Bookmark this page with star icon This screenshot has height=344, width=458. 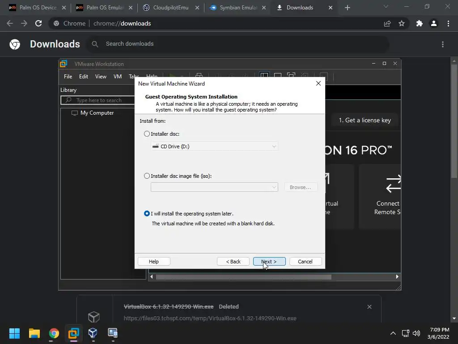pyautogui.click(x=402, y=23)
